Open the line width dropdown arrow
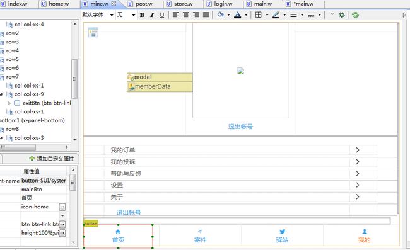 [x=302, y=15]
